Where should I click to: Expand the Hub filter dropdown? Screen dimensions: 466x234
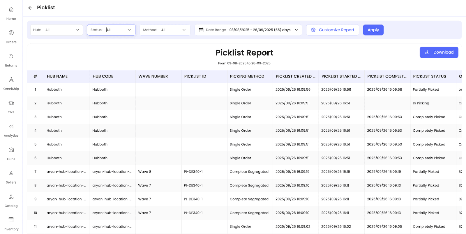click(57, 30)
